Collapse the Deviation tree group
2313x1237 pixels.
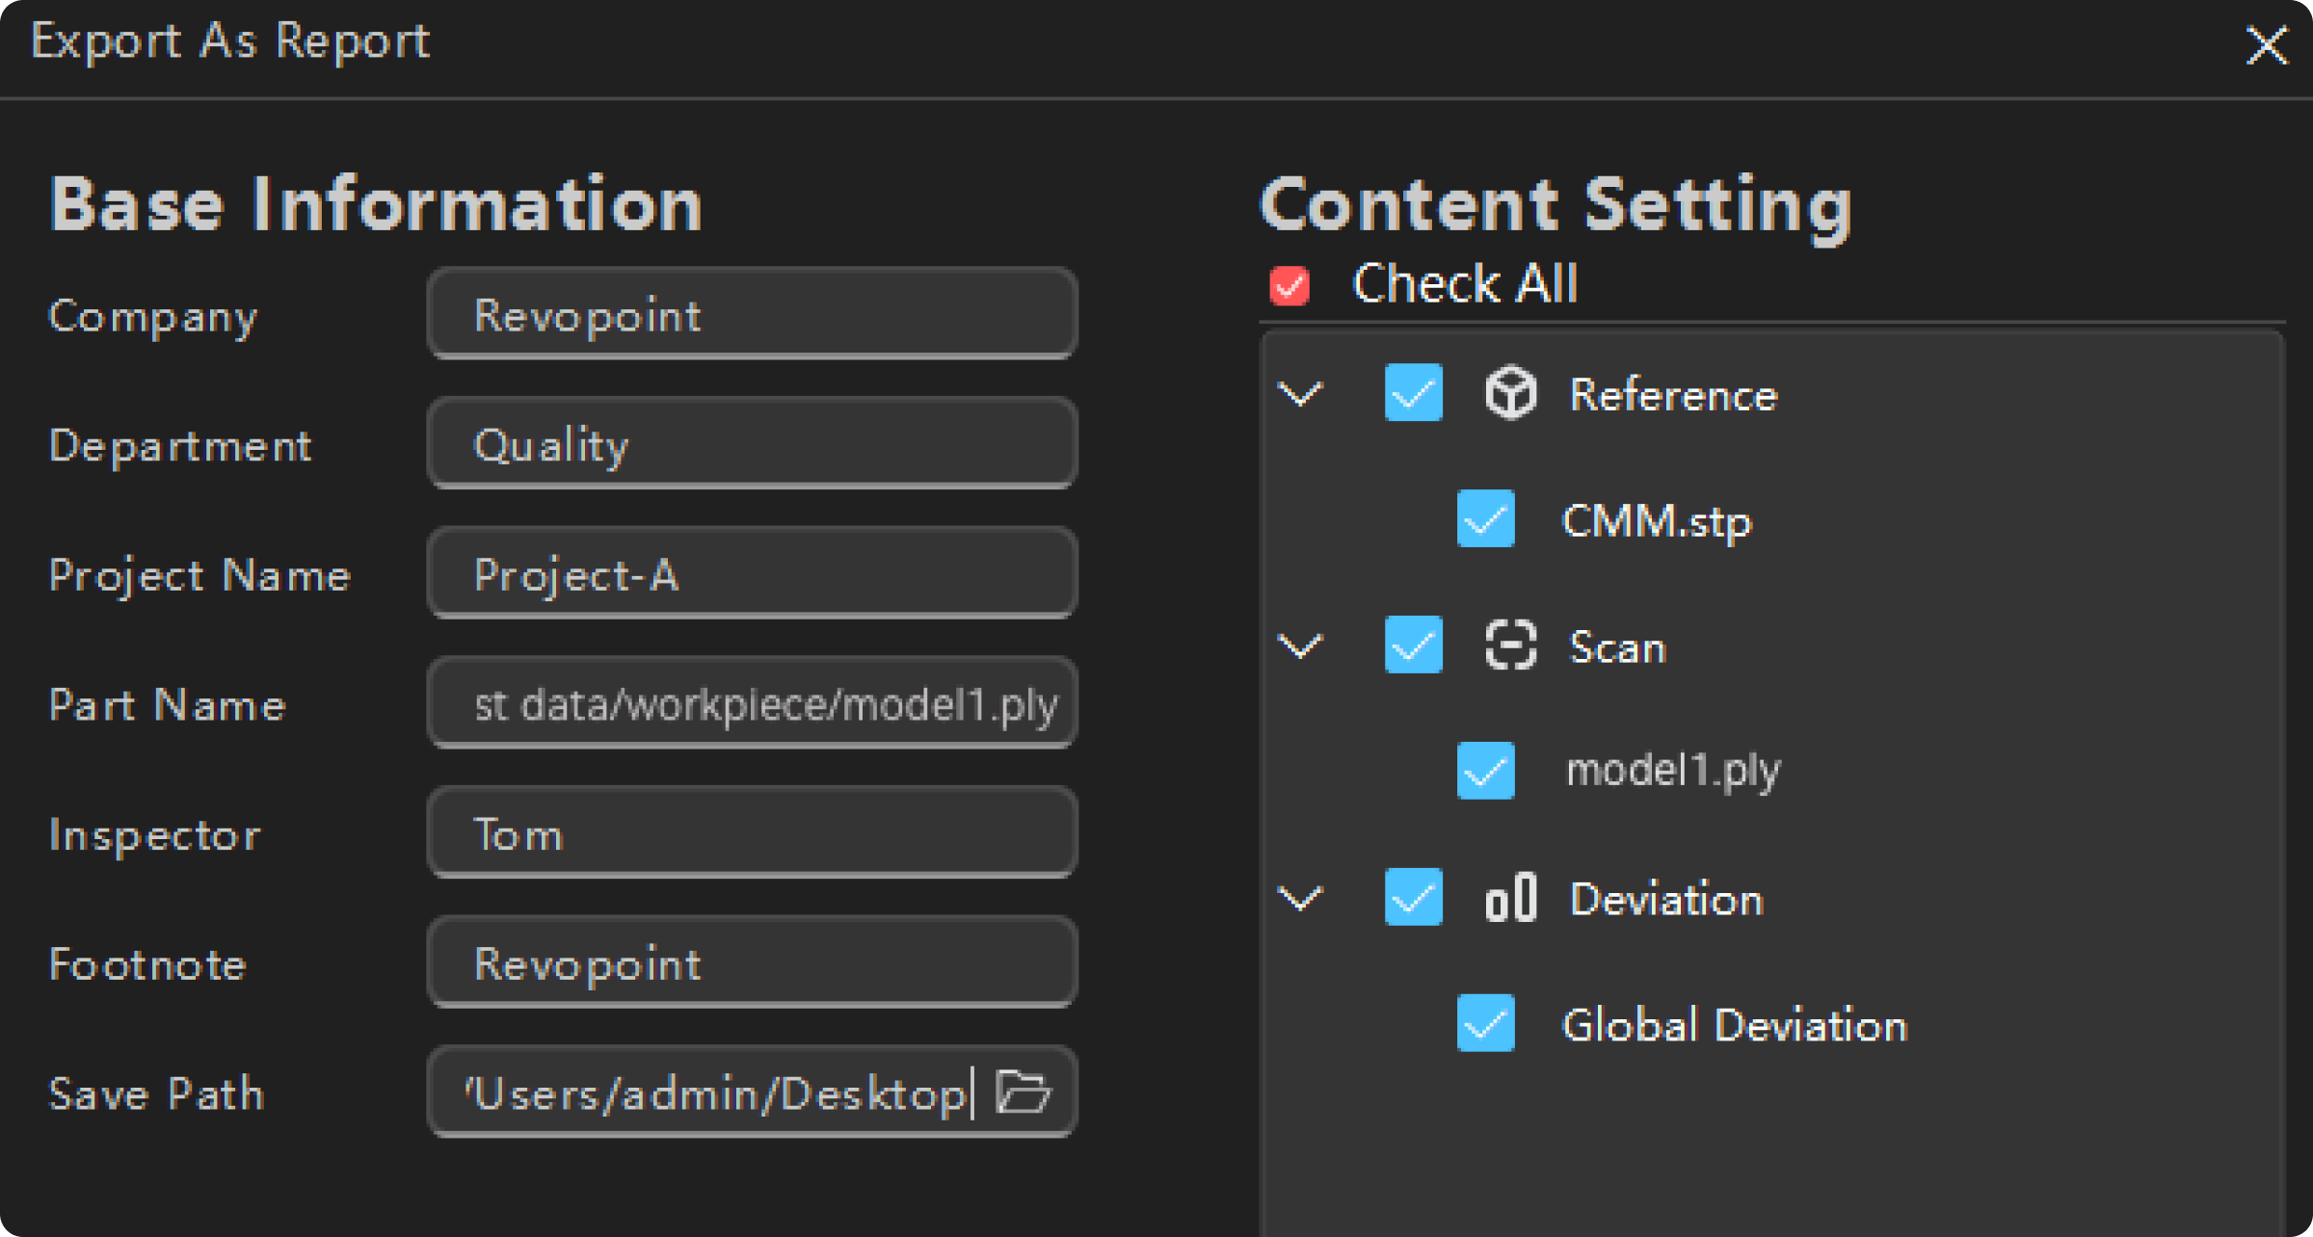tap(1300, 898)
